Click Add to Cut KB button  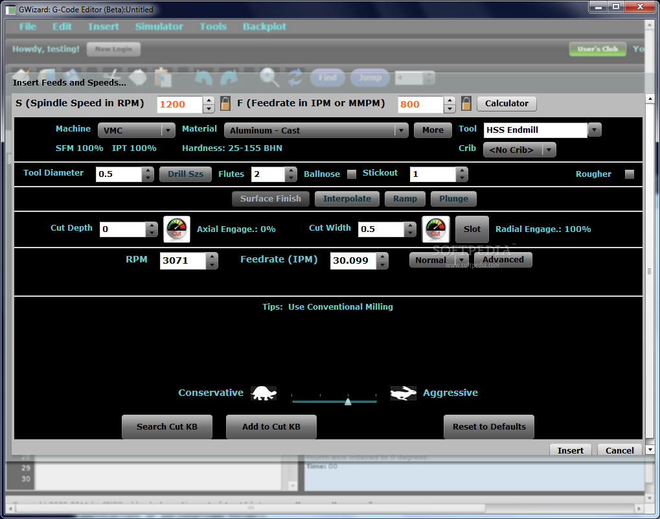271,427
